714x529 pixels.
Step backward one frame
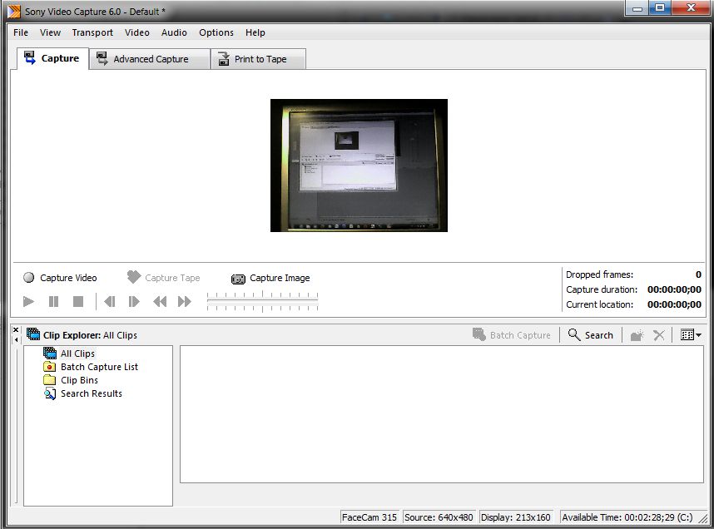point(109,302)
